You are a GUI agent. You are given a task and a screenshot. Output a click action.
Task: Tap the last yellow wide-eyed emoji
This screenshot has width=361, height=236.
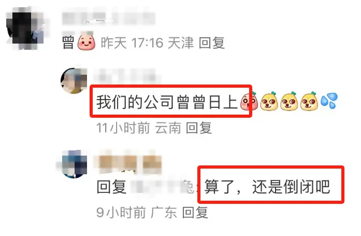(x=309, y=101)
